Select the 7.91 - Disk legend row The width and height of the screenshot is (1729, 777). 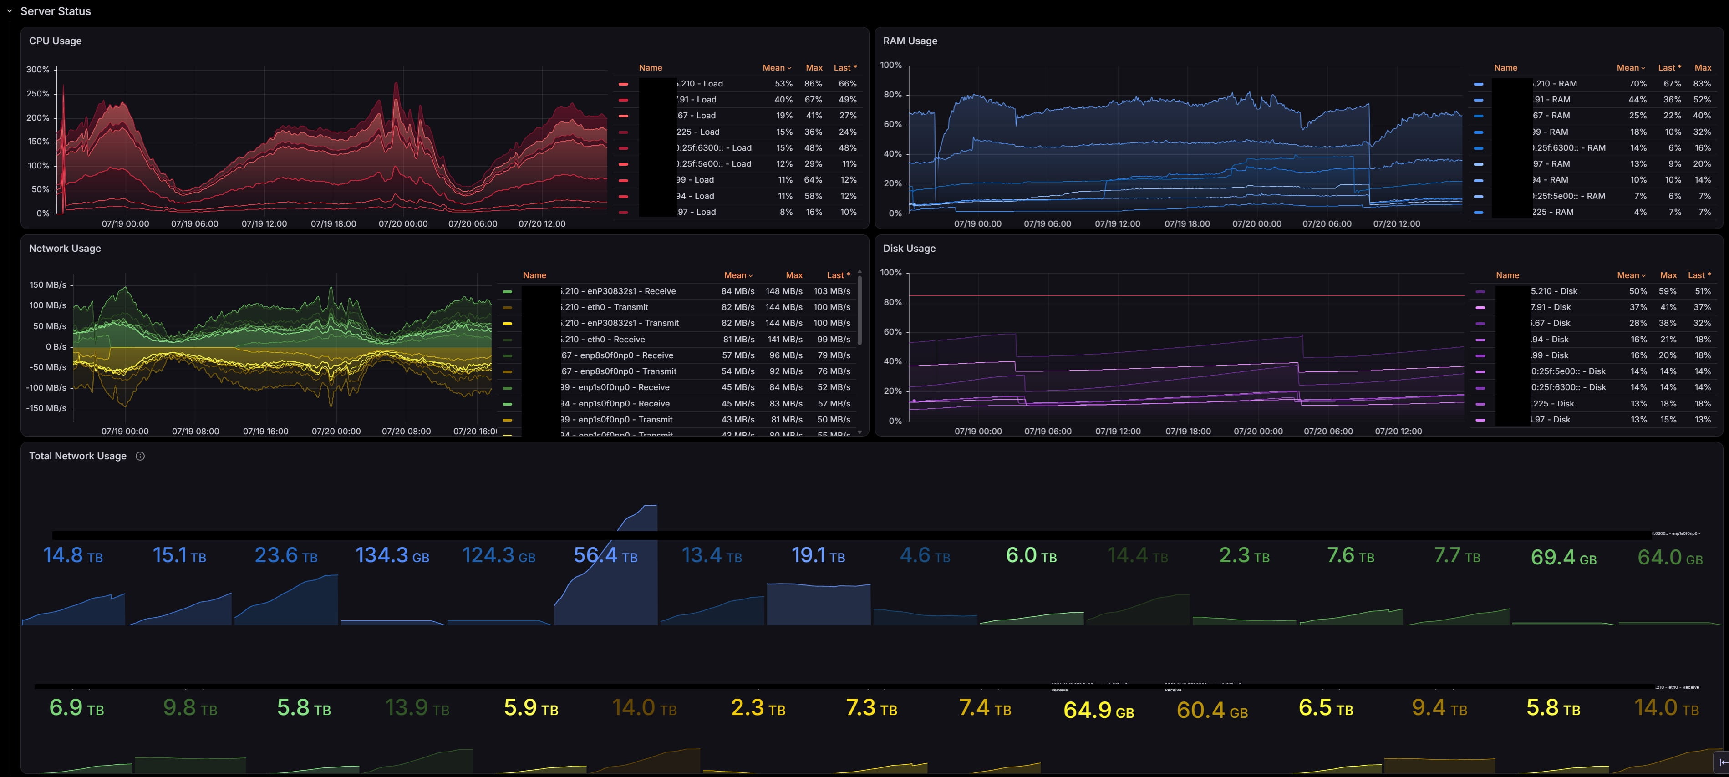click(1593, 307)
